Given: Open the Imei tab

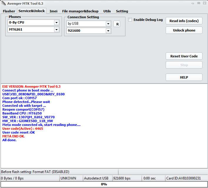Looking at the screenshot, I should pyautogui.click(x=53, y=11).
